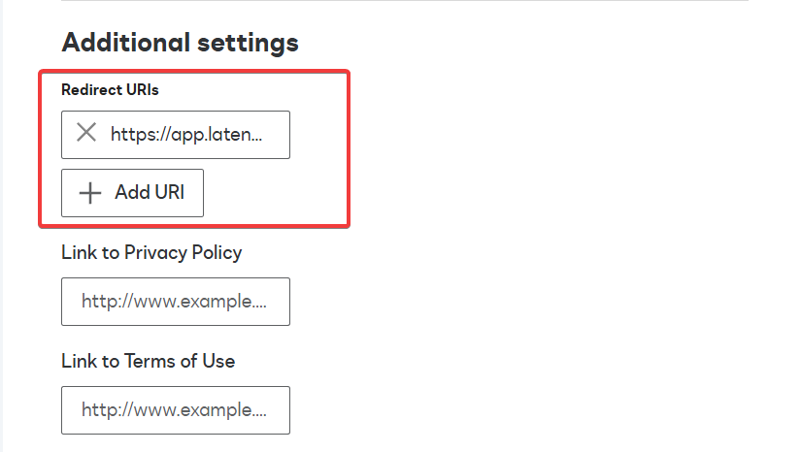Click the word 'settings' in the heading
Image resolution: width=801 pixels, height=452 pixels.
coord(248,44)
